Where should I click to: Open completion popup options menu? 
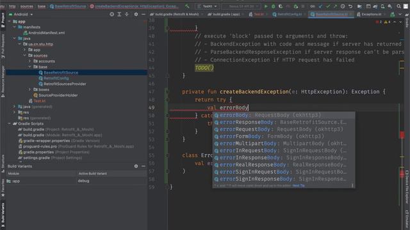click(352, 185)
